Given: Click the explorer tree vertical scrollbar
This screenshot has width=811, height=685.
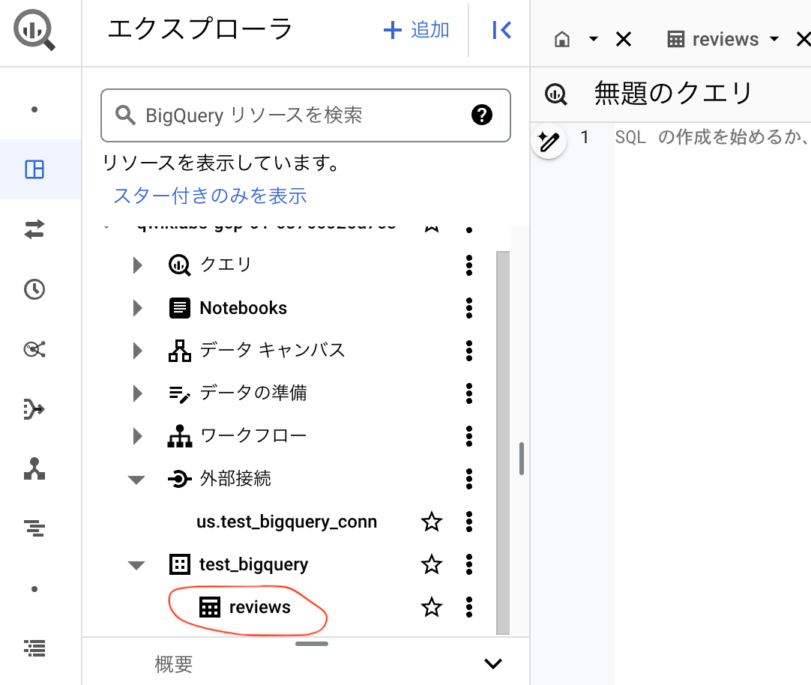Looking at the screenshot, I should [503, 442].
